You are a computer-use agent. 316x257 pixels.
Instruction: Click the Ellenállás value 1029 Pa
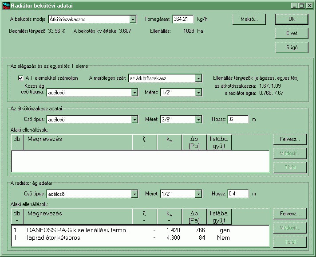pos(193,31)
